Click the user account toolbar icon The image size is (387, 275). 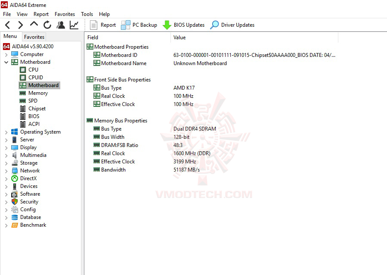point(61,25)
